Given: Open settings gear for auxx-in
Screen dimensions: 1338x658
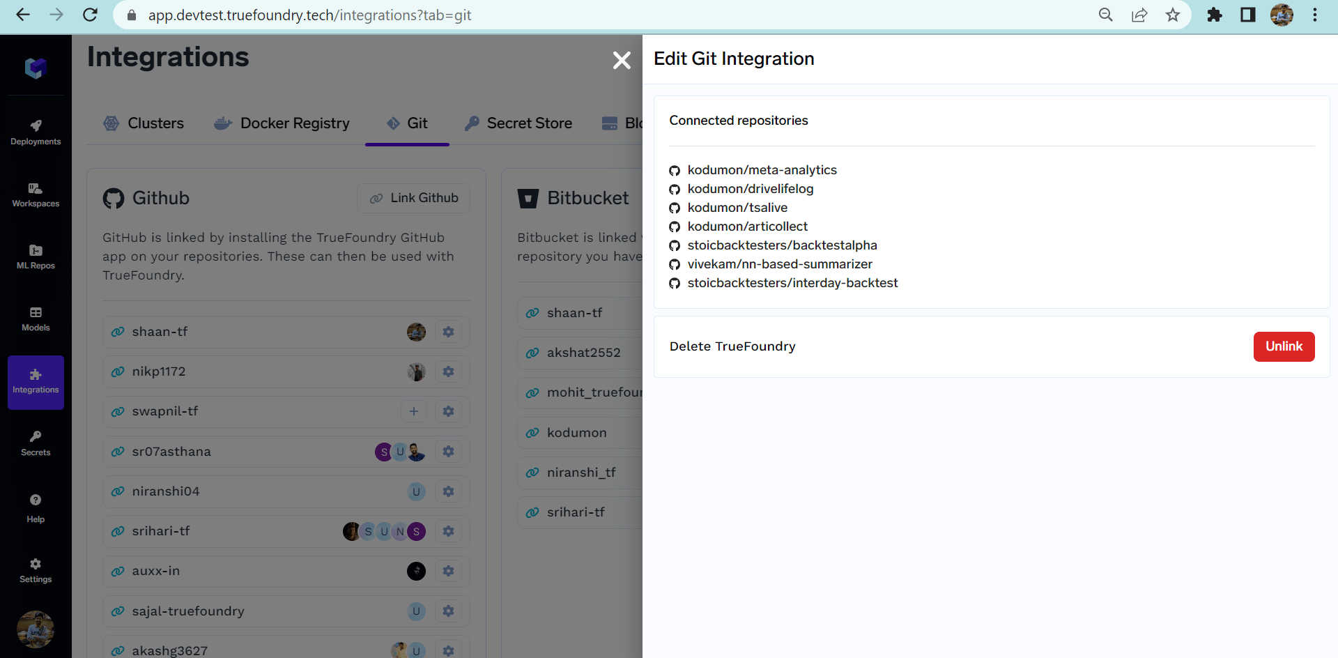Looking at the screenshot, I should point(448,571).
